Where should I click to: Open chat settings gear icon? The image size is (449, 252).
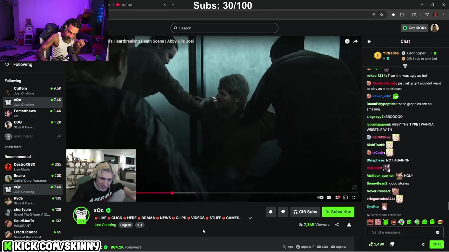pos(423,244)
